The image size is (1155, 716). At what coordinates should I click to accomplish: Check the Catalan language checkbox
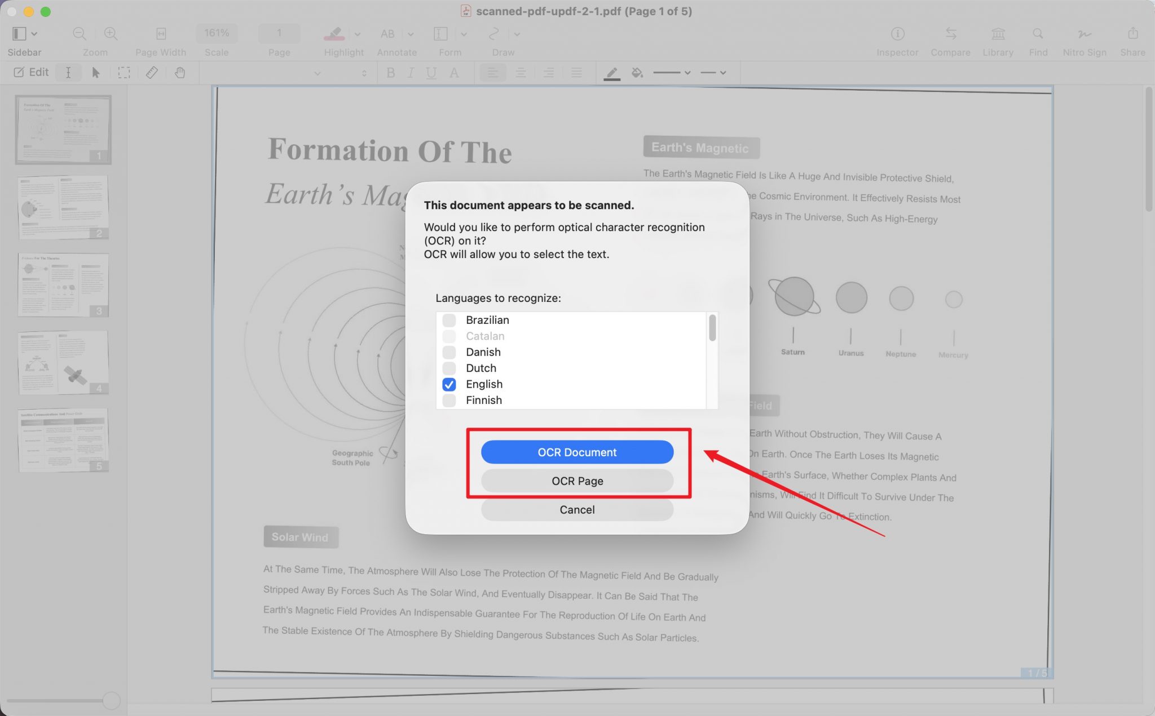(x=449, y=336)
